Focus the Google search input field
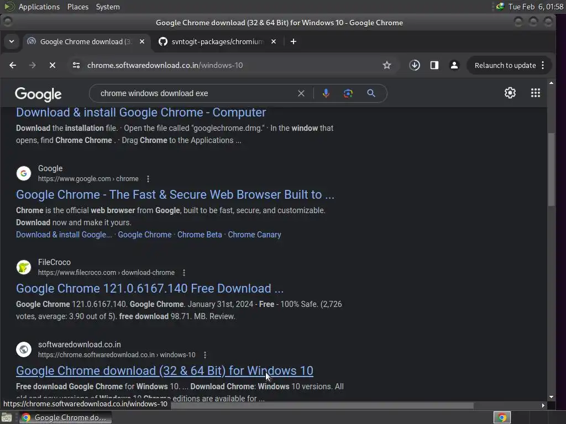 (195, 93)
